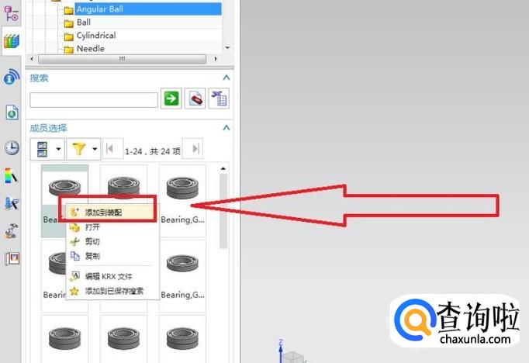
Task: Select the first-row middle bearing thumbnail
Action: (x=123, y=185)
